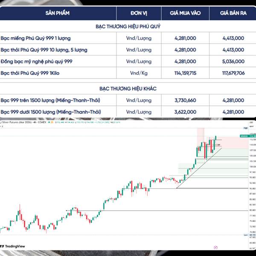Click sell price 4,413,000 for Bạc miếng row
Screen dimensions: 256x256
(x=233, y=38)
